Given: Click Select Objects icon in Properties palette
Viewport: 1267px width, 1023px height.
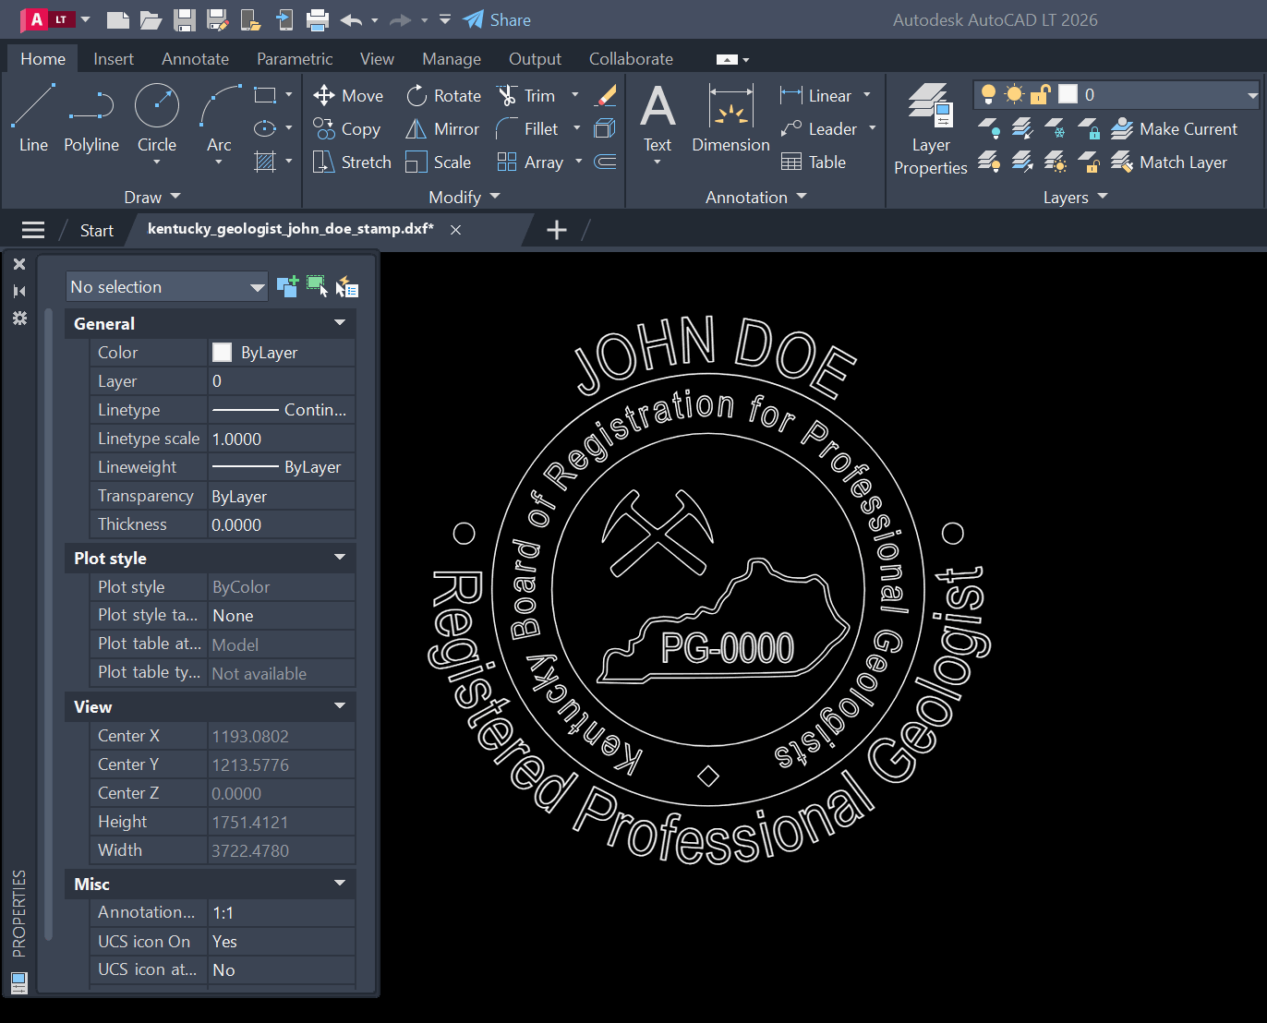Looking at the screenshot, I should 317,287.
